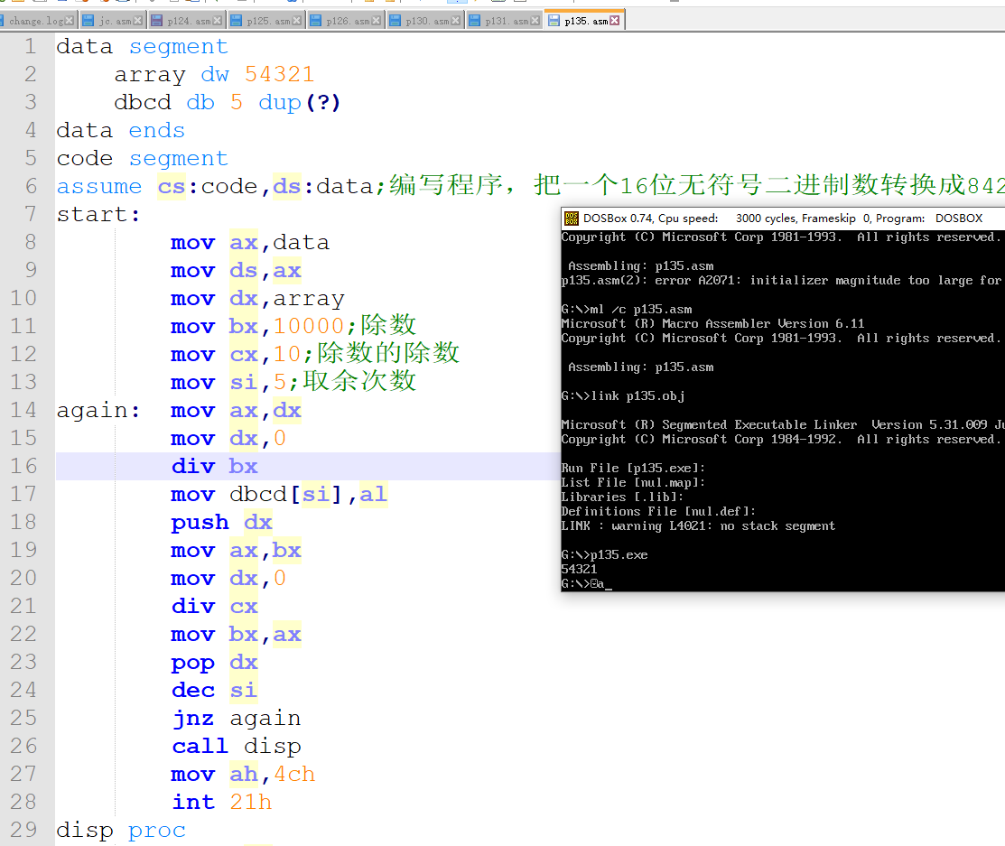This screenshot has height=846, width=1005.
Task: Click the DOSBox command 'G:\>p135.exe'
Action: coord(604,554)
